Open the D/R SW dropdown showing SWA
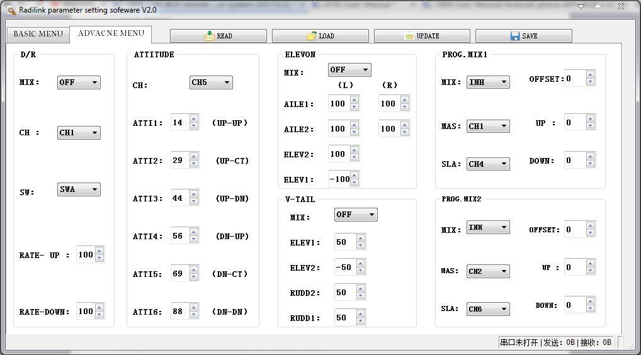641x355 pixels. click(x=79, y=189)
